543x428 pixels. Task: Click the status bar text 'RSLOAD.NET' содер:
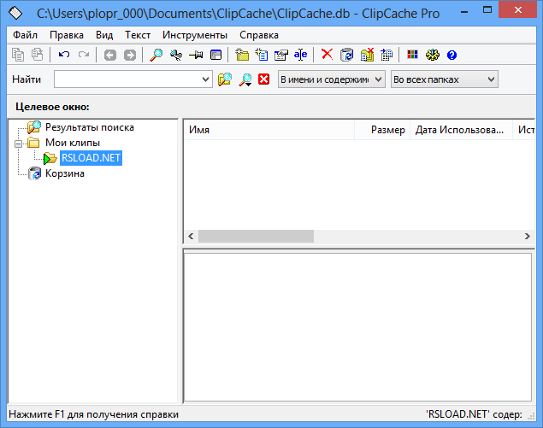pyautogui.click(x=474, y=414)
